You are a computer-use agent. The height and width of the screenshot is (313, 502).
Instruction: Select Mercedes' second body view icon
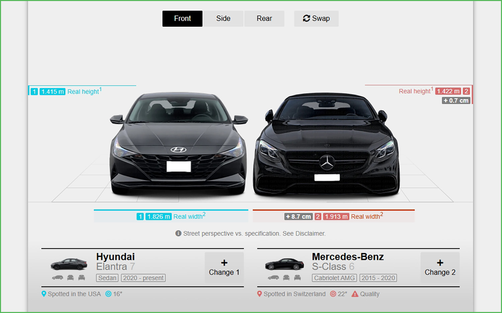point(286,278)
